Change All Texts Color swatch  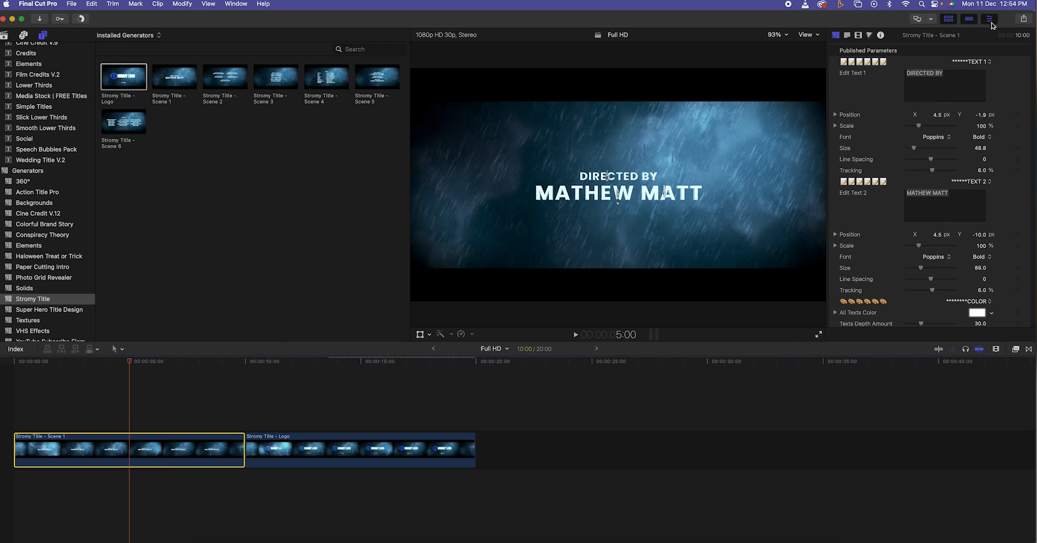tap(977, 313)
